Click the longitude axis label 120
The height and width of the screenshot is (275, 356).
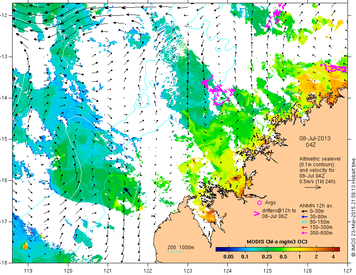point(68,271)
